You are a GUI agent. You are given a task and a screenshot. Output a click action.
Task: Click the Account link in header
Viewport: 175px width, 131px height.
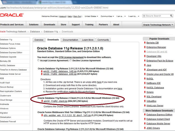coord(63,16)
